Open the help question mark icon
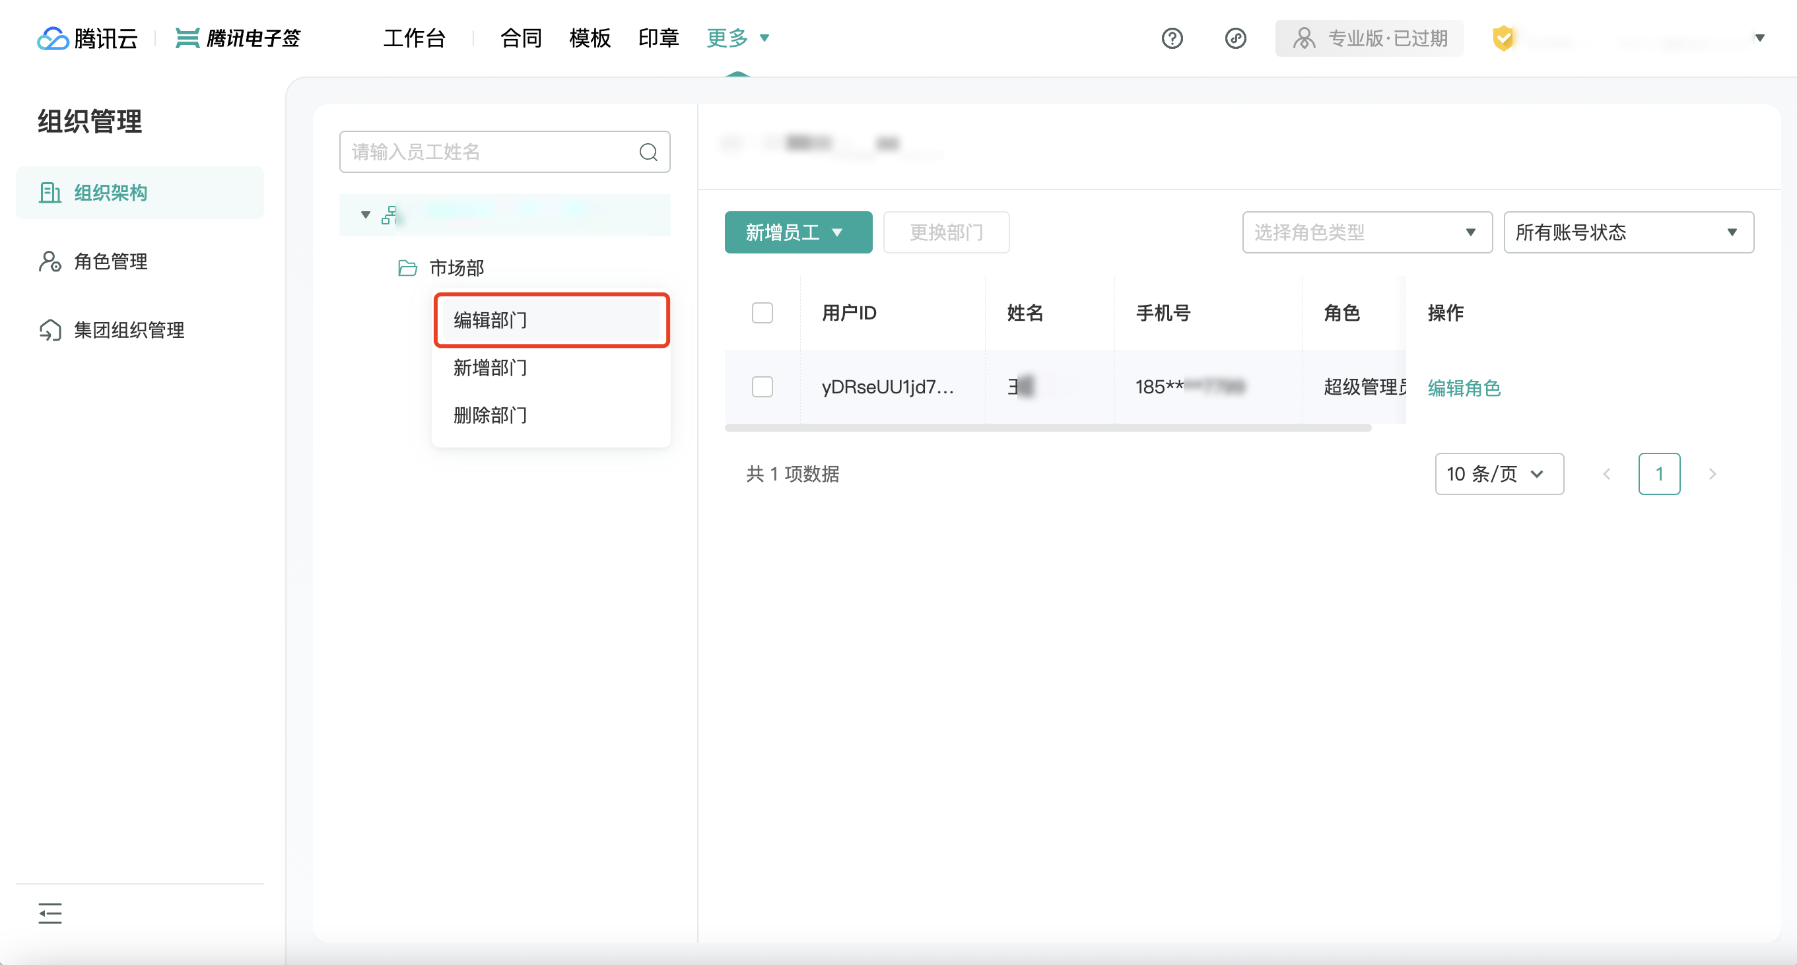This screenshot has height=965, width=1797. tap(1172, 38)
